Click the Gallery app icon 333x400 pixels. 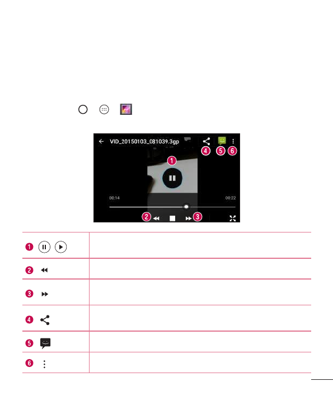click(126, 109)
